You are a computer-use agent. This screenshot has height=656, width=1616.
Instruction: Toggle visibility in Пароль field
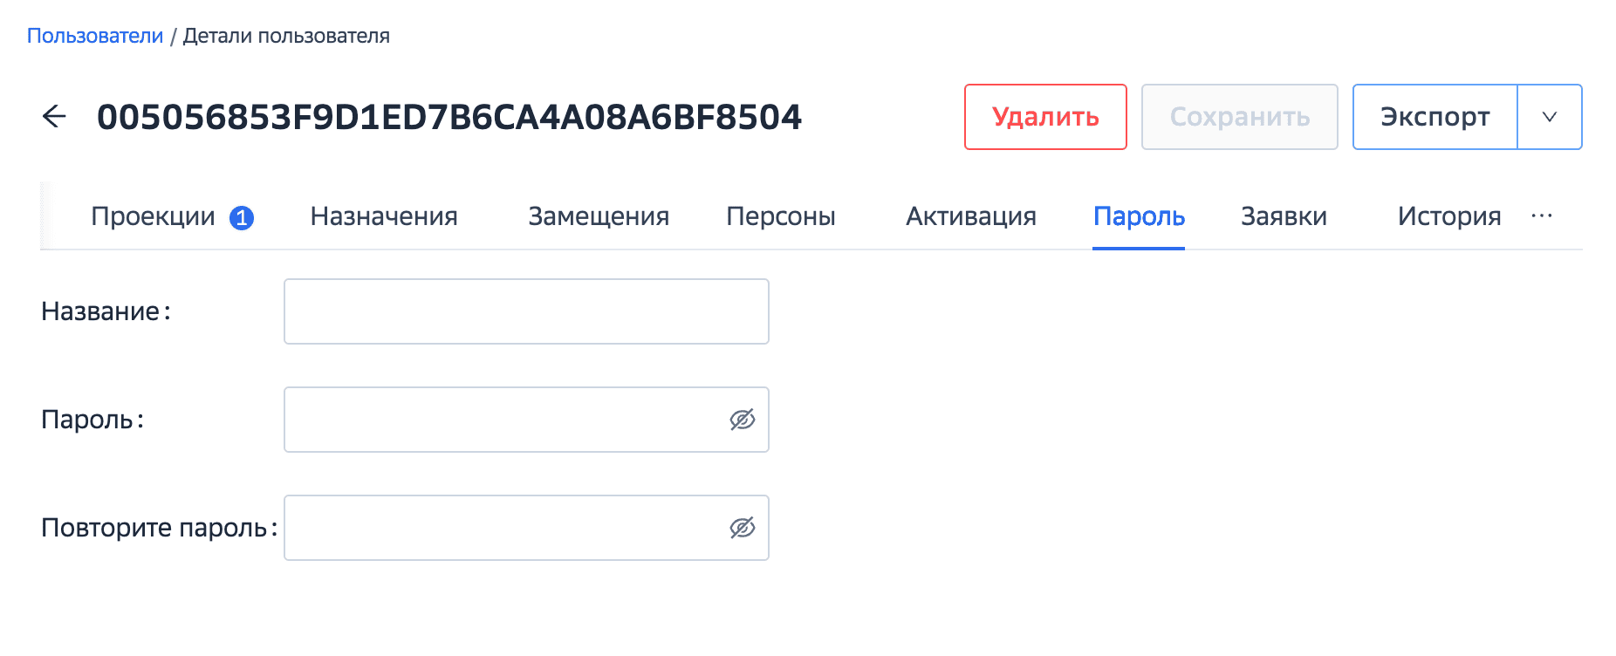(742, 420)
